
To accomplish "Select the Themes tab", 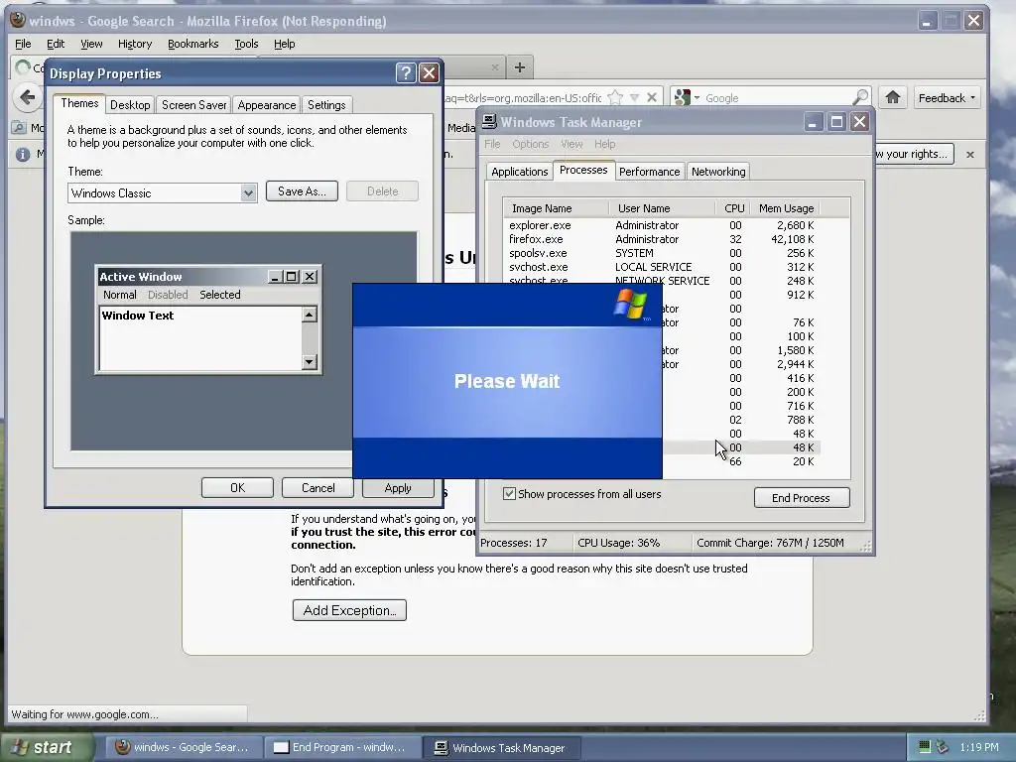I will [x=79, y=103].
